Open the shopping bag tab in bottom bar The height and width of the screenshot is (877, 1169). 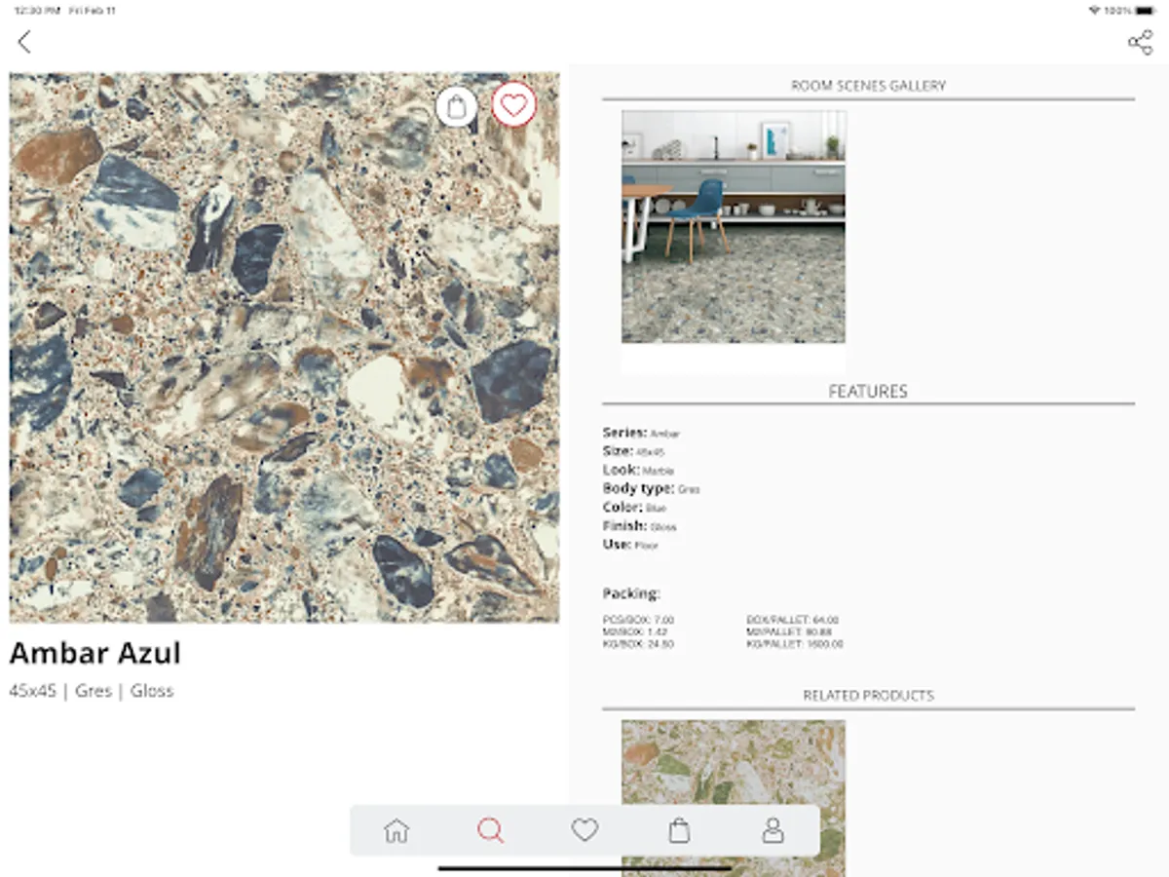(679, 830)
